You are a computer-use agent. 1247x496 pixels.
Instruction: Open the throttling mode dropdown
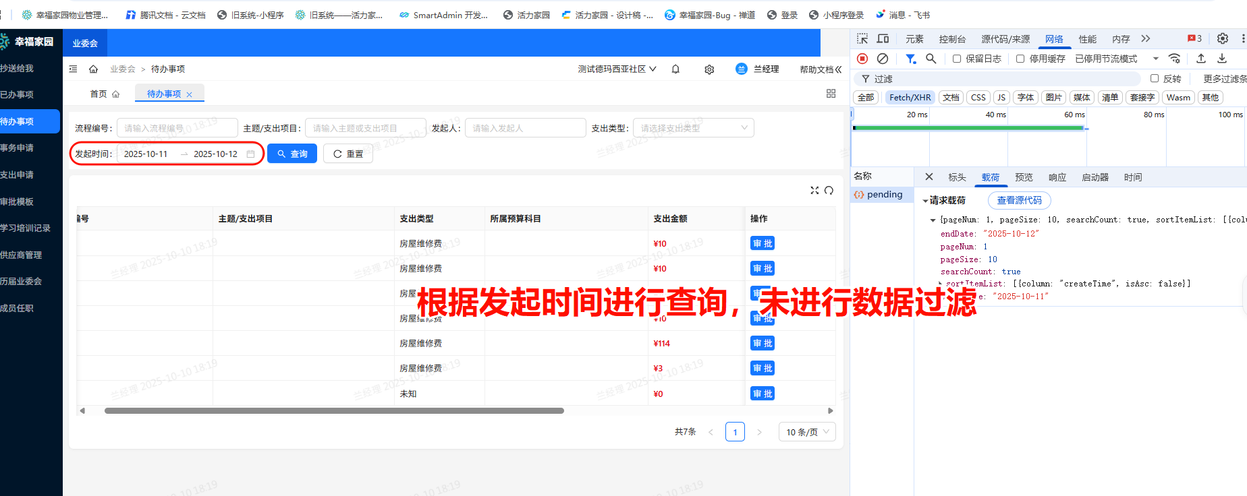tap(1117, 59)
